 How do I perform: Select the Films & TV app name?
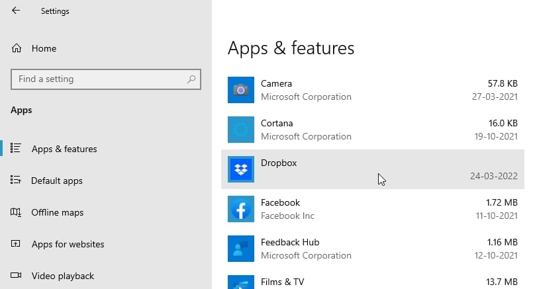282,282
